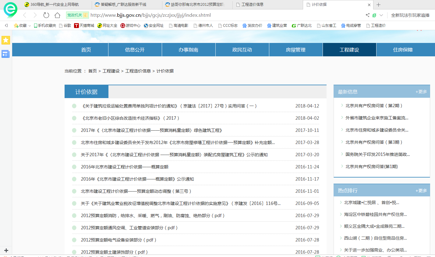Viewport: 435px width, 257px height.
Task: Open 德州市人 bookmark
Action: 203,26
